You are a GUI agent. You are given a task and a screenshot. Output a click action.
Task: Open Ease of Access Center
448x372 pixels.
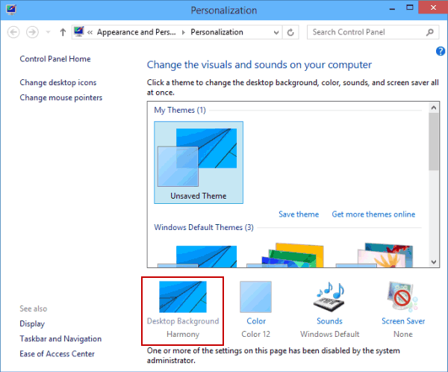(57, 354)
